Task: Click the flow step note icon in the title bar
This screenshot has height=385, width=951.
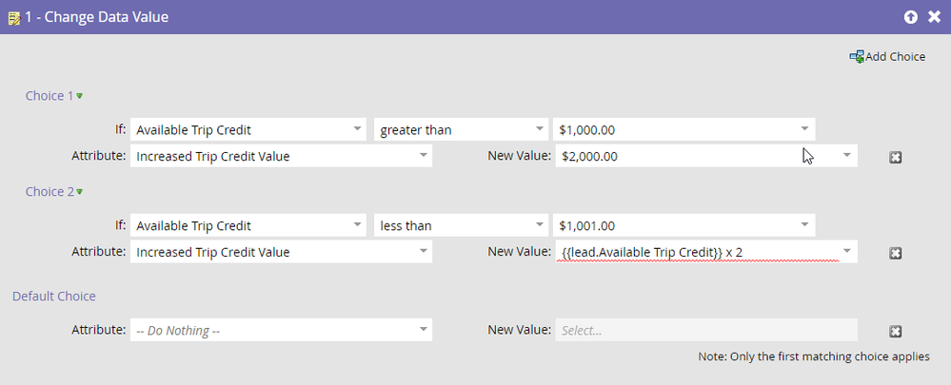Action: coord(13,17)
